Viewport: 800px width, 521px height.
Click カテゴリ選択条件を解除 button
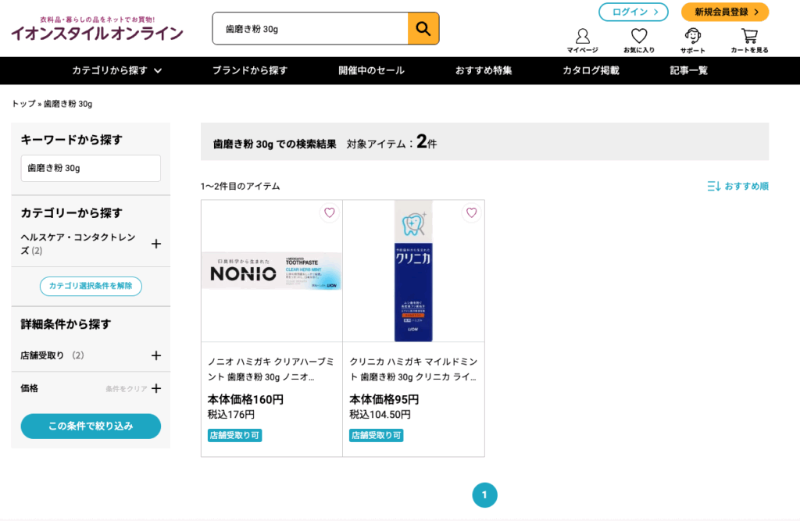coord(91,286)
